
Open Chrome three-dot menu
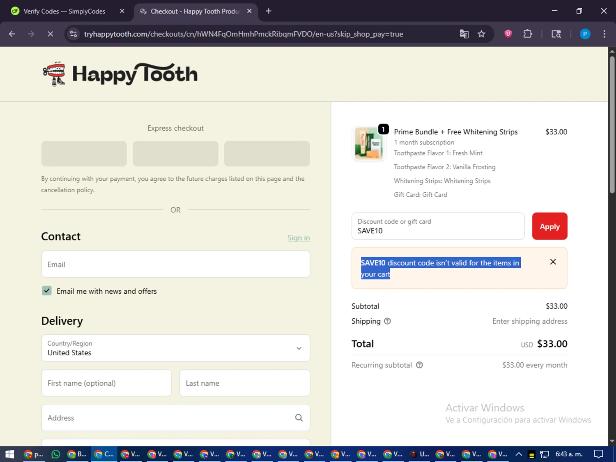pyautogui.click(x=604, y=34)
